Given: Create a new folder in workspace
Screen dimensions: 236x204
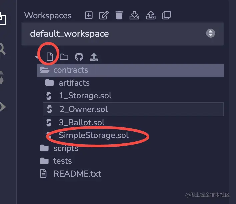Looking at the screenshot, I should (64, 57).
